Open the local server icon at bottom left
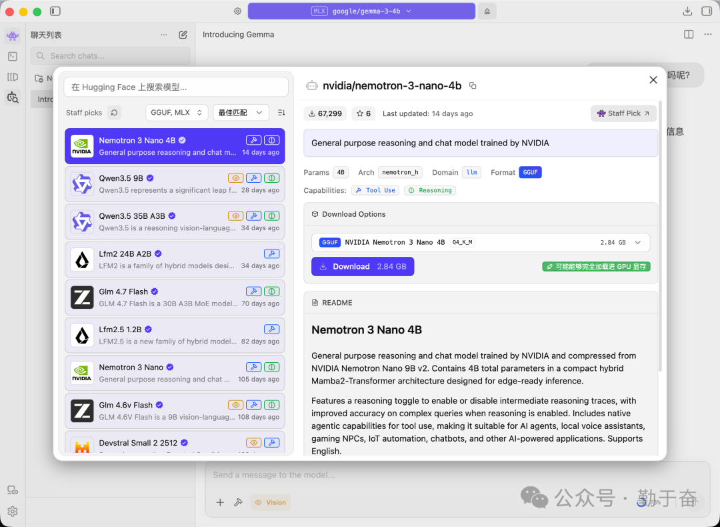 [13, 490]
